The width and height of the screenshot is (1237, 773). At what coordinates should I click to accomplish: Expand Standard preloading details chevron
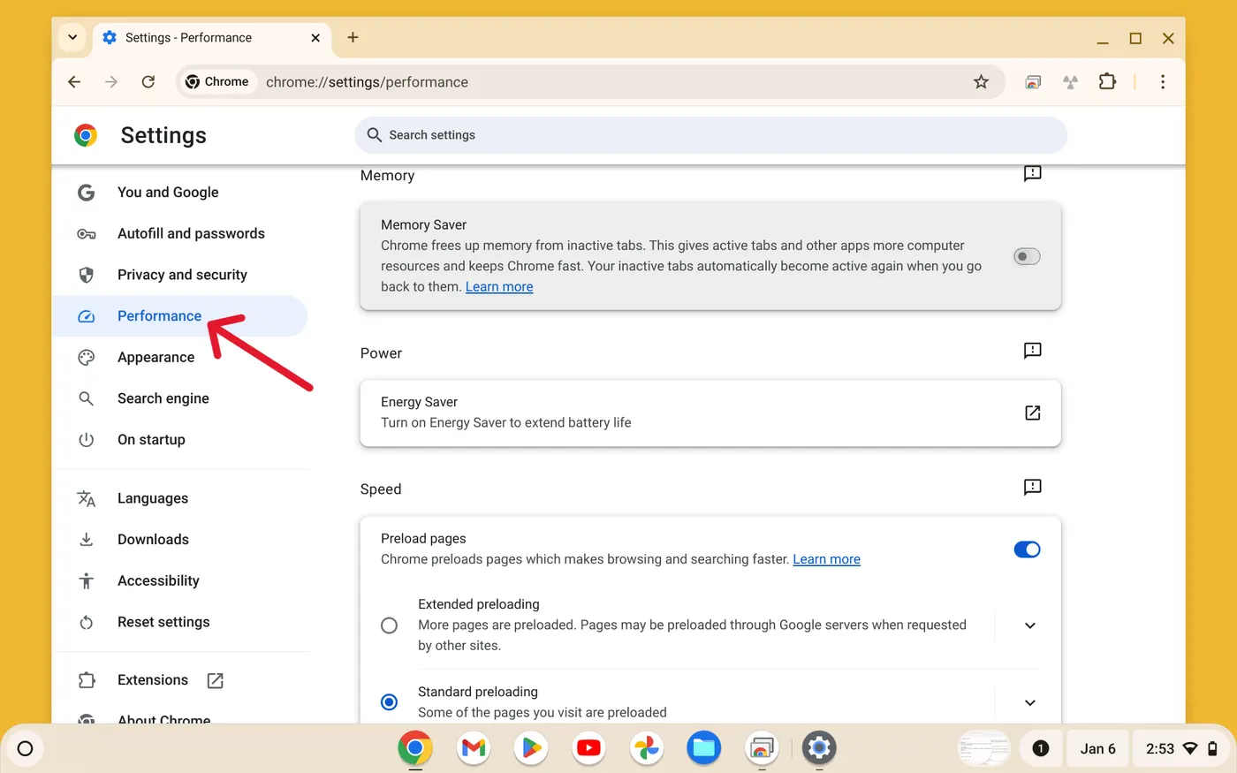[1029, 703]
